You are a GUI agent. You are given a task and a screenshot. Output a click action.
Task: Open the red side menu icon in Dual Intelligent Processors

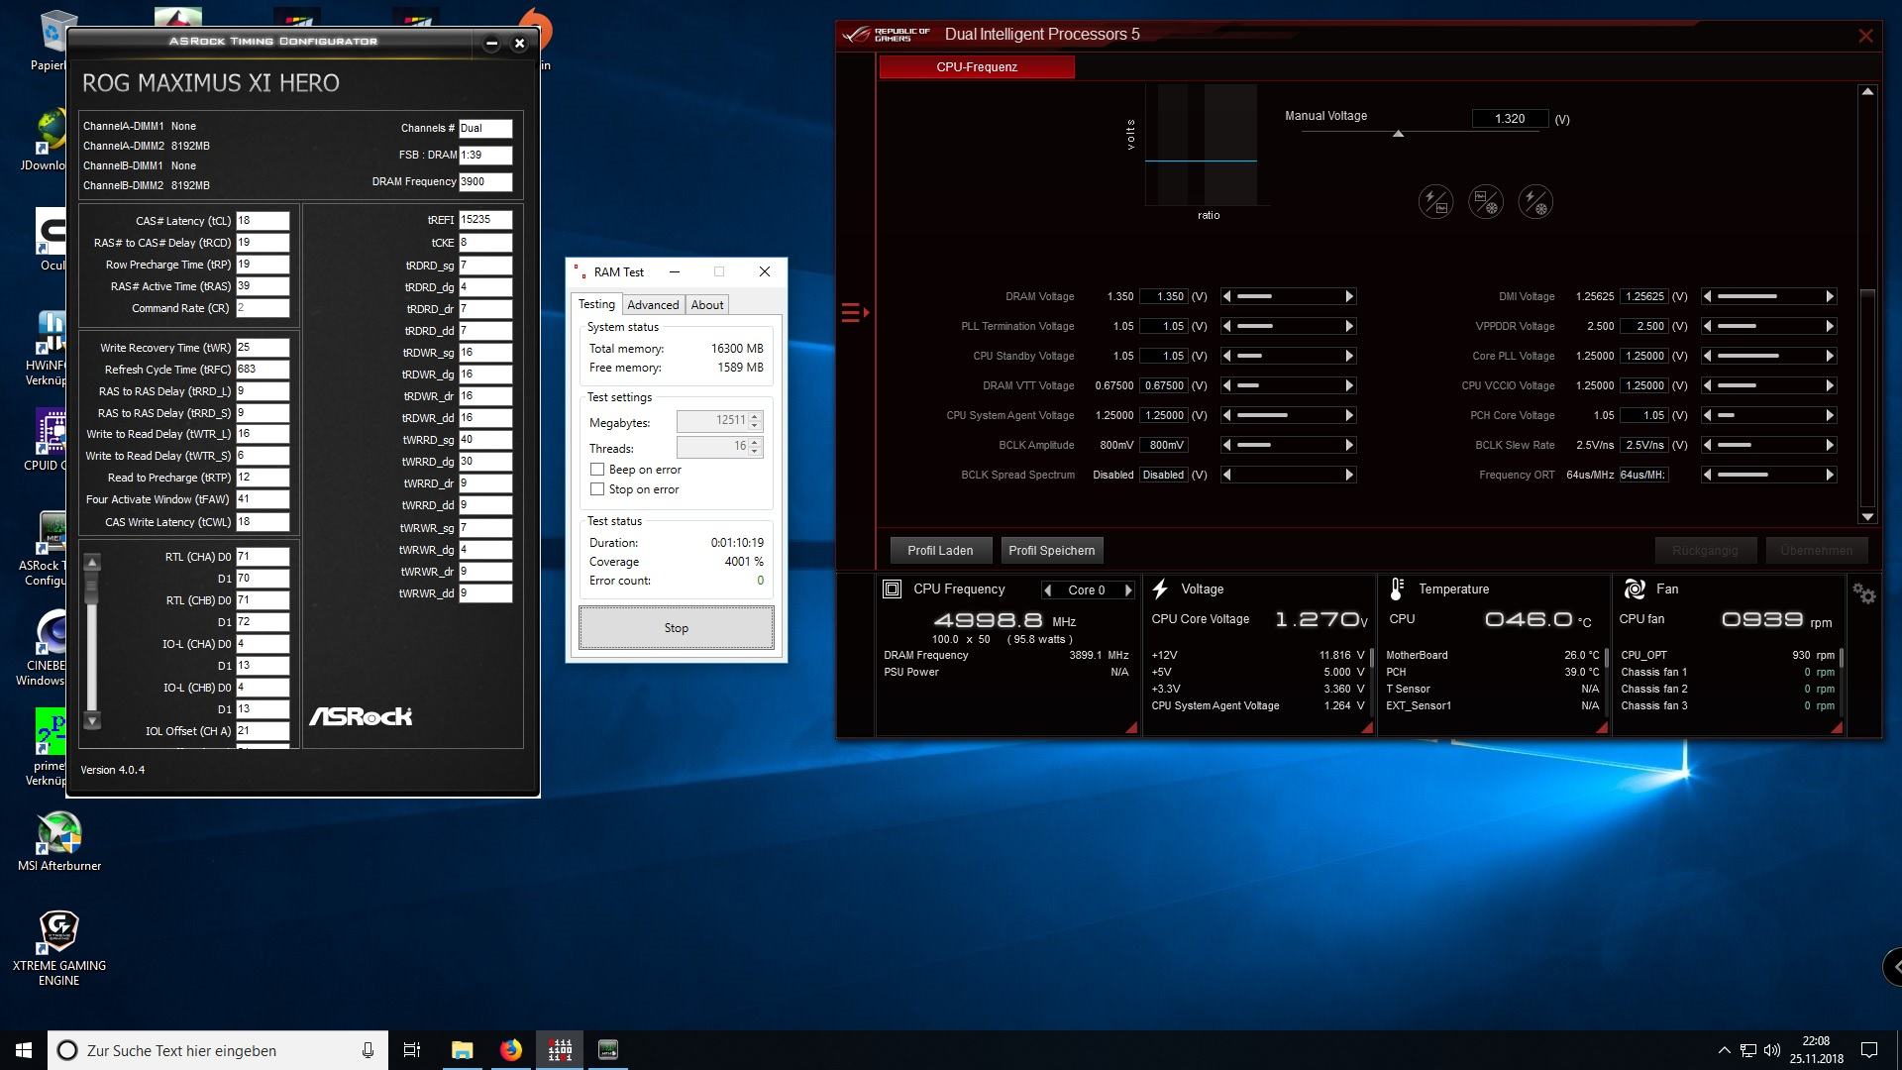[855, 313]
